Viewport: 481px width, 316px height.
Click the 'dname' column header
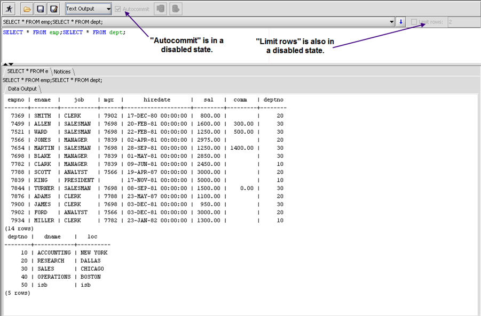tap(52, 237)
